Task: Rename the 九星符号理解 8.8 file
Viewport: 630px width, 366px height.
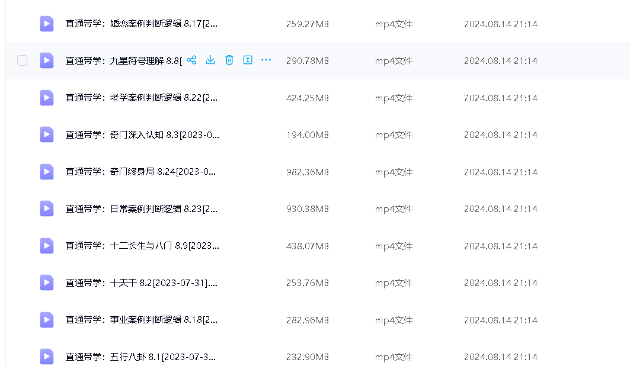Action: 248,60
